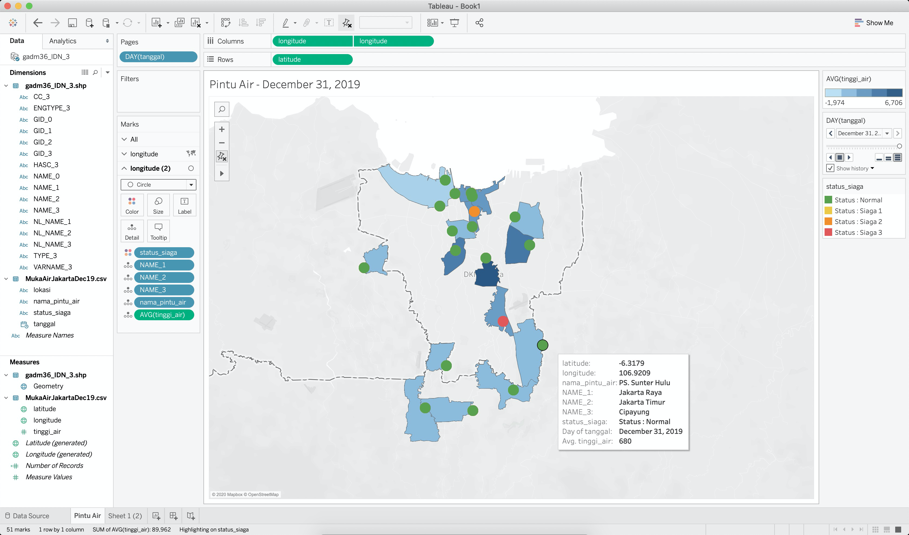Click the Swap Rows and Columns icon
Viewport: 909px width, 535px height.
click(x=226, y=23)
